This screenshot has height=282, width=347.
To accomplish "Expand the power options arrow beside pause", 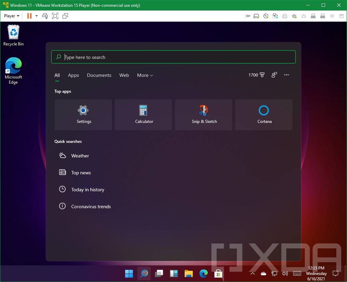I will [x=37, y=16].
